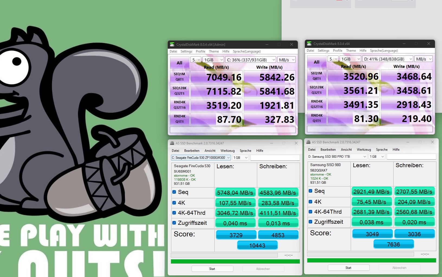Screen dimensions: 442x277
Task: Open Hilfe menu in right CrystalDiskMark
Action: point(363,51)
